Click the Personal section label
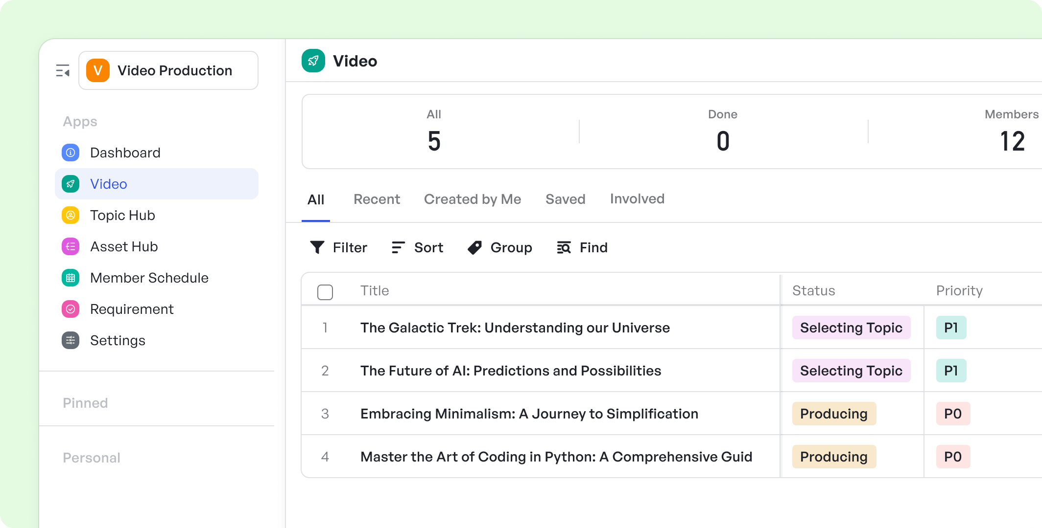Viewport: 1042px width, 528px height. point(92,458)
